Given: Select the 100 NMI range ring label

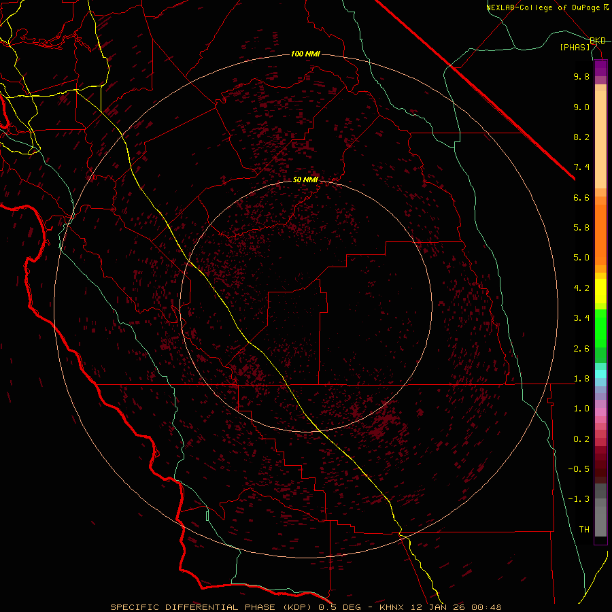Looking at the screenshot, I should pyautogui.click(x=305, y=54).
